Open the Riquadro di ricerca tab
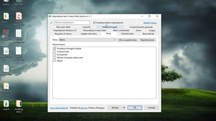Image resolution: width=216 pixels, height=121 pixels. (x=63, y=34)
